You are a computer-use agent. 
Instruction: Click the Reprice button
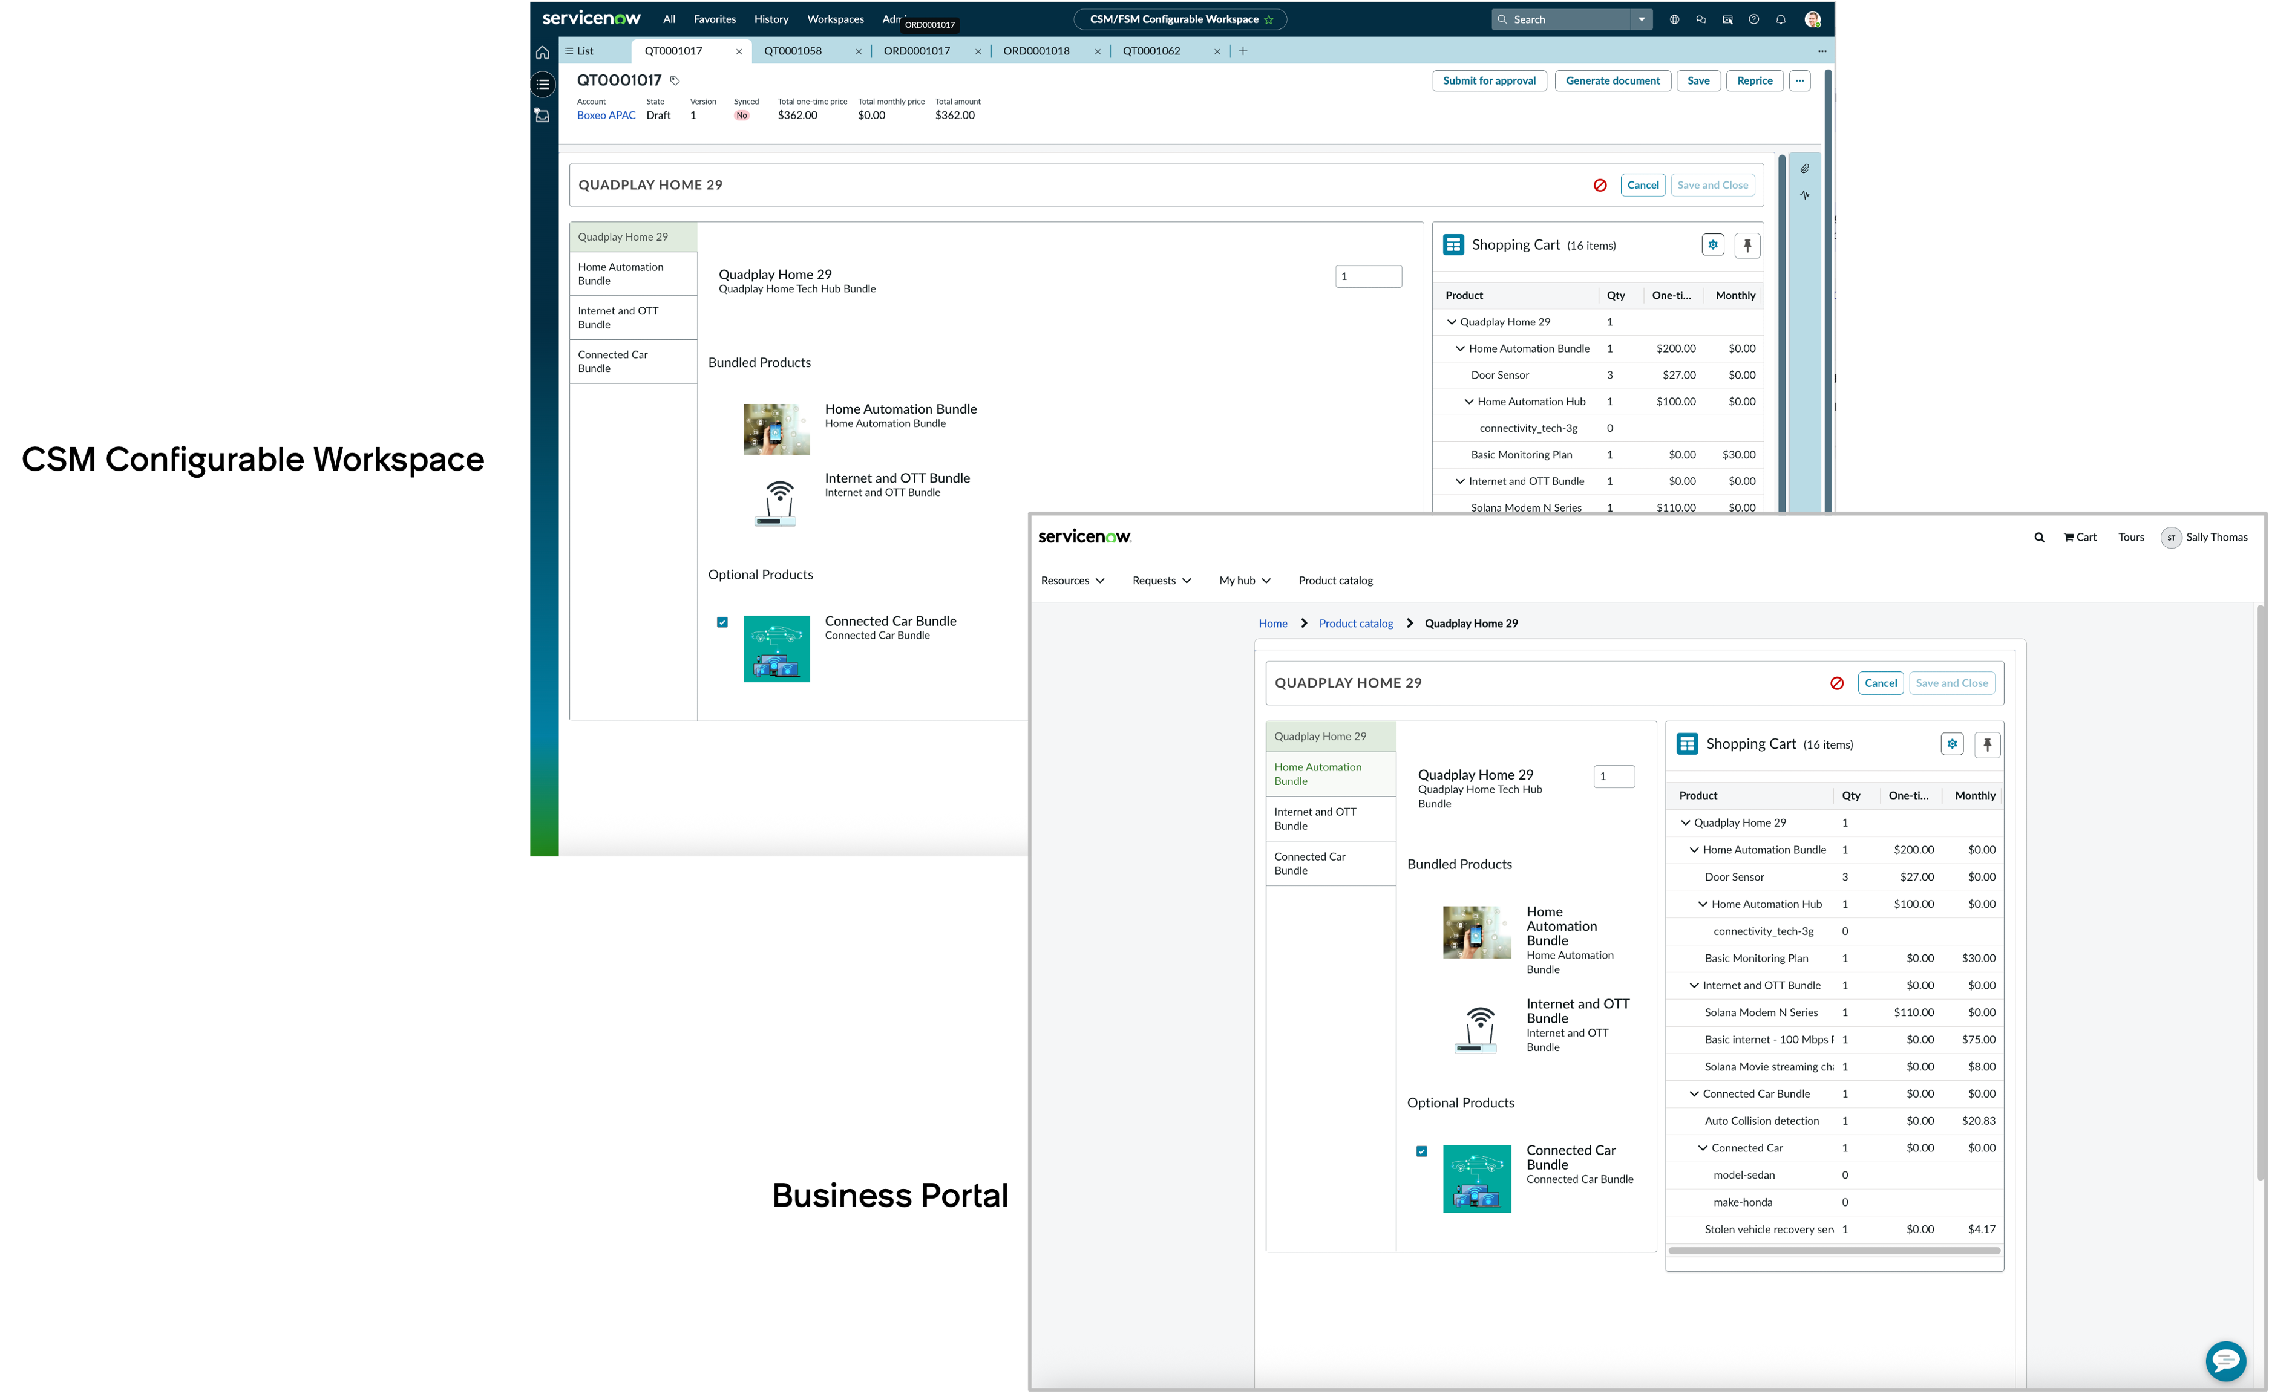pos(1754,81)
